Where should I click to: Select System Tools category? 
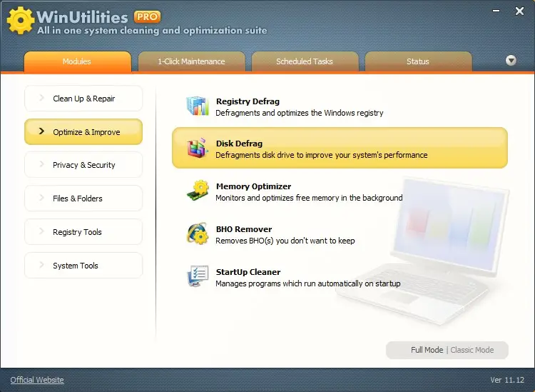pyautogui.click(x=83, y=266)
